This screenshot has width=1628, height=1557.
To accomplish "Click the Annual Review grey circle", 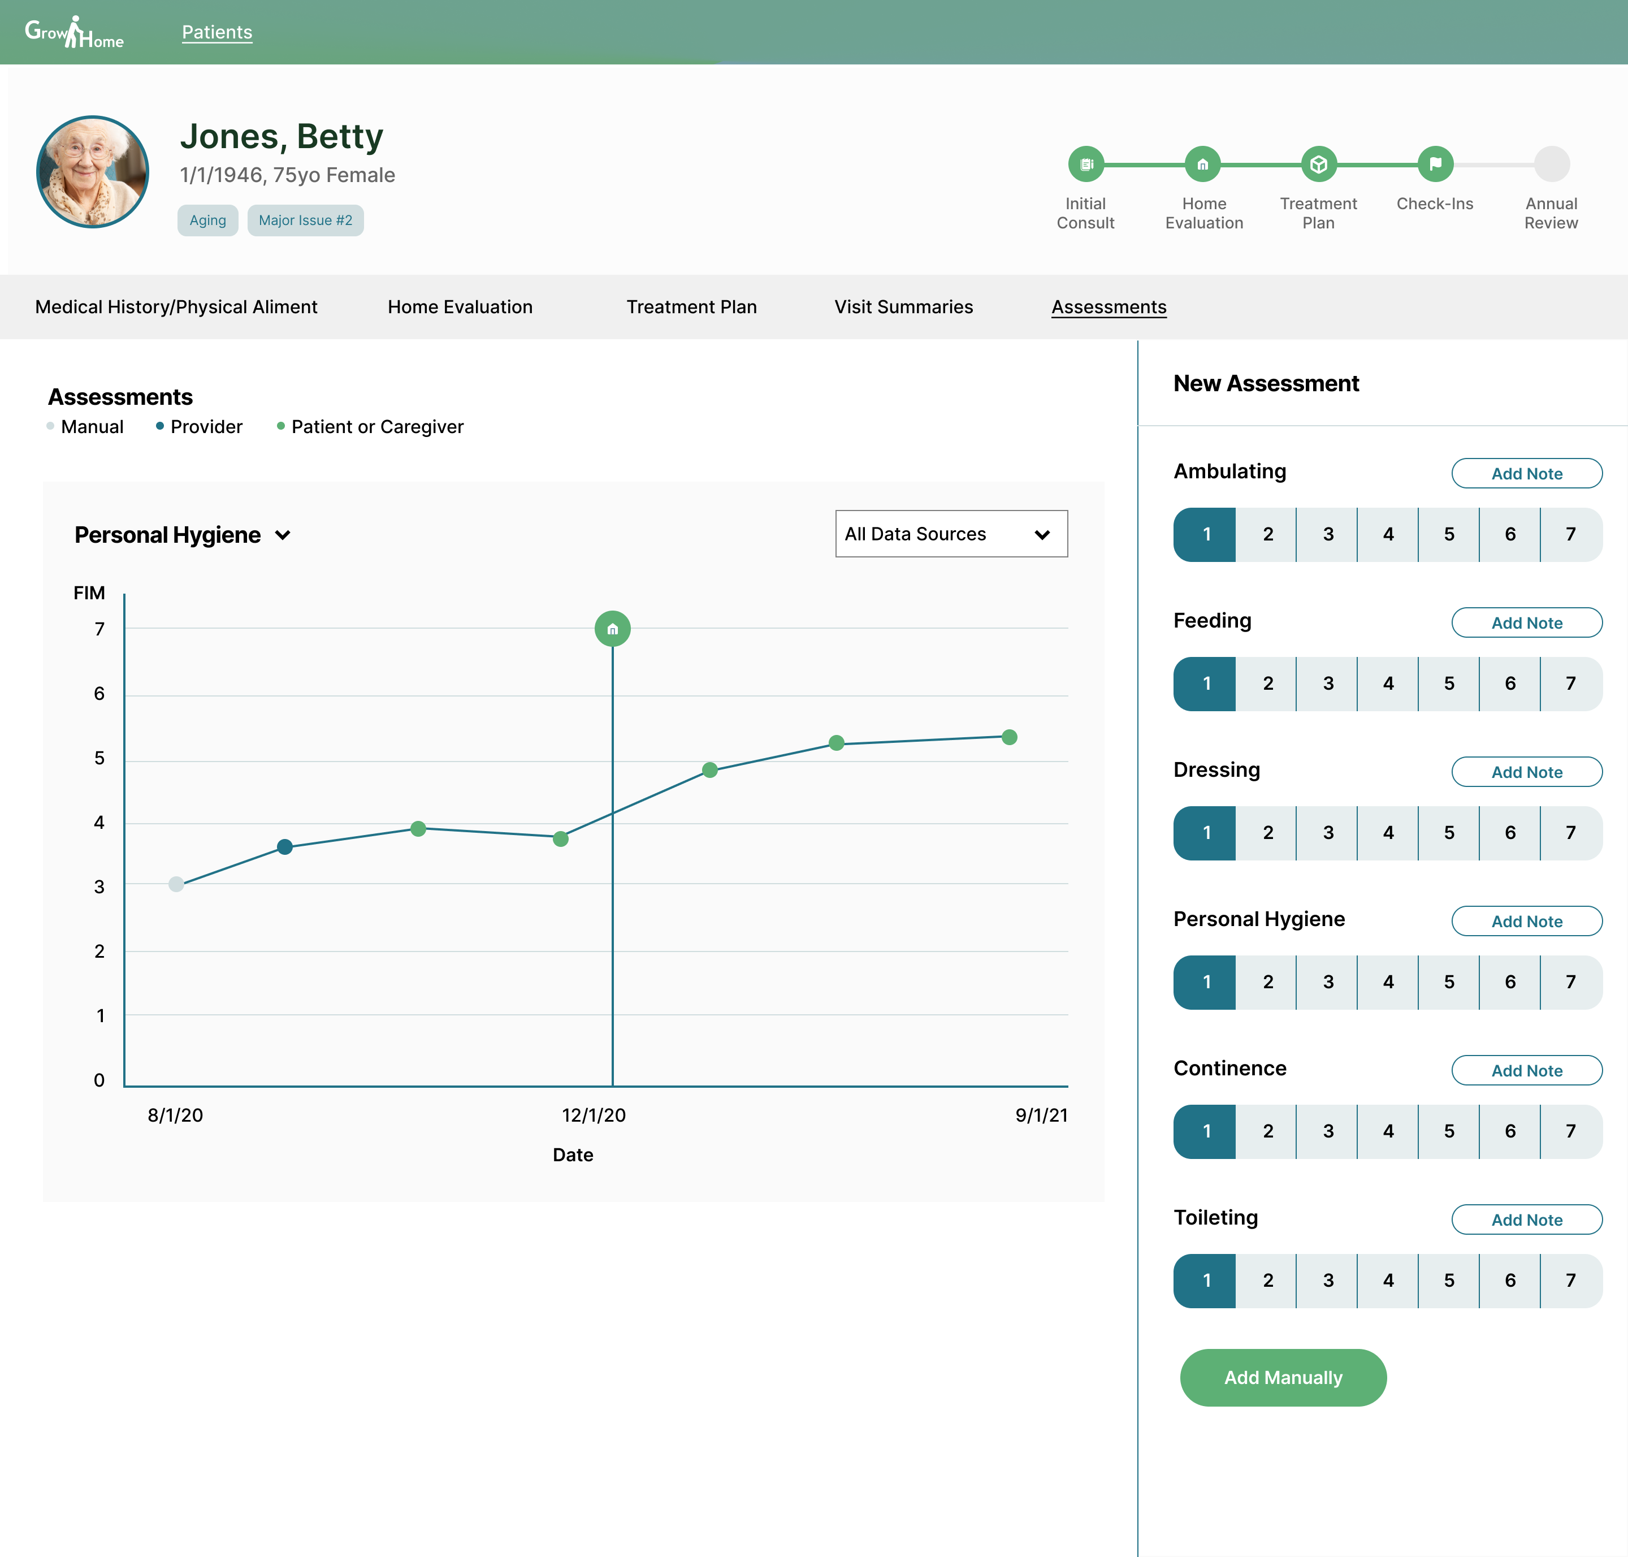I will [x=1551, y=165].
